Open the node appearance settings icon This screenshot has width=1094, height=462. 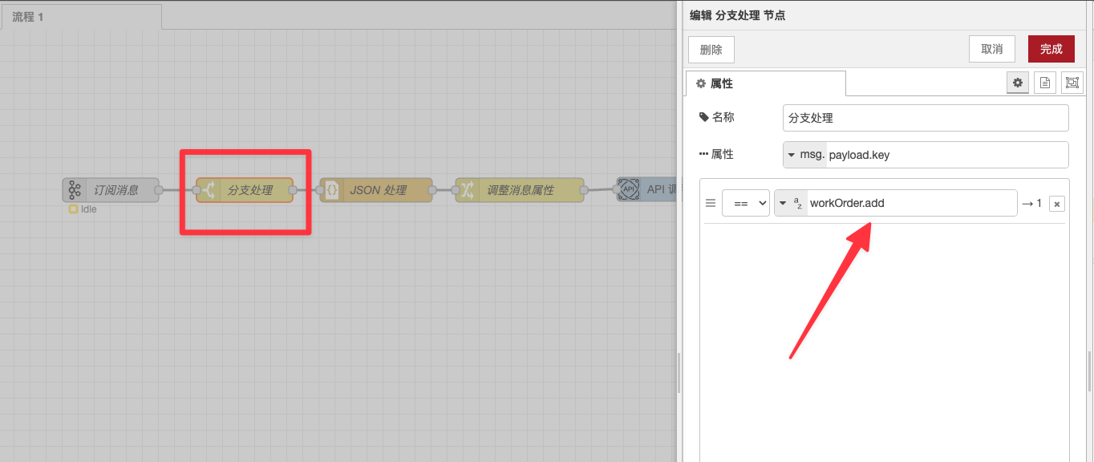pos(1072,82)
